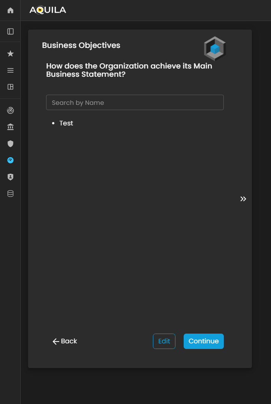
Task: Select the bank building icon
Action: click(x=10, y=127)
